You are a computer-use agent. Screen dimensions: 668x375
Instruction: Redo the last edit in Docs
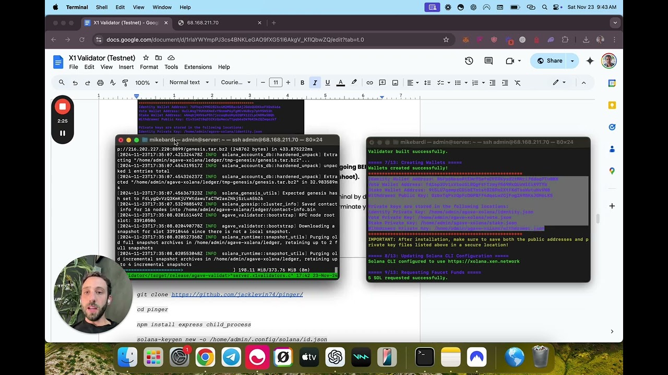88,82
